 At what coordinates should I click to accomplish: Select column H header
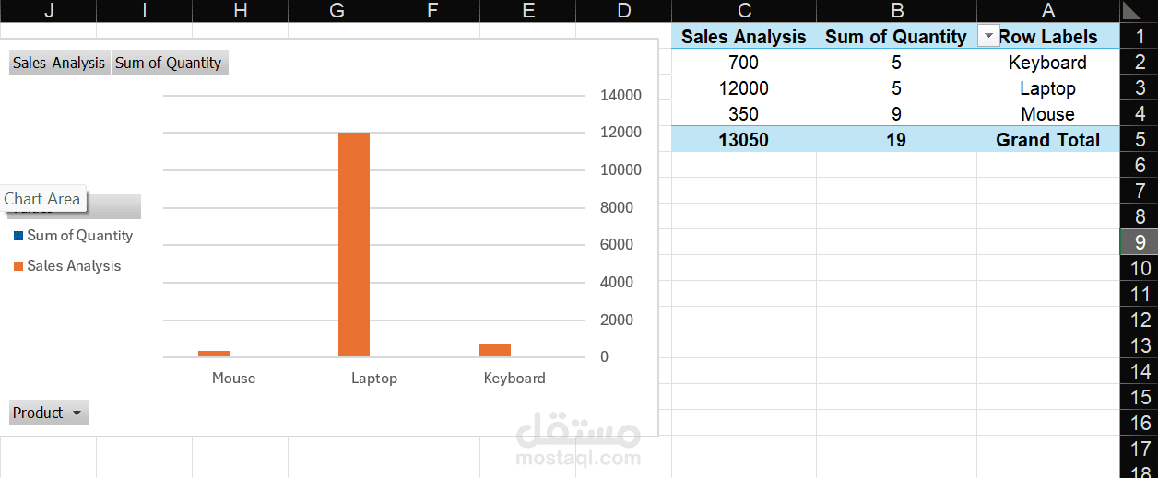241,11
